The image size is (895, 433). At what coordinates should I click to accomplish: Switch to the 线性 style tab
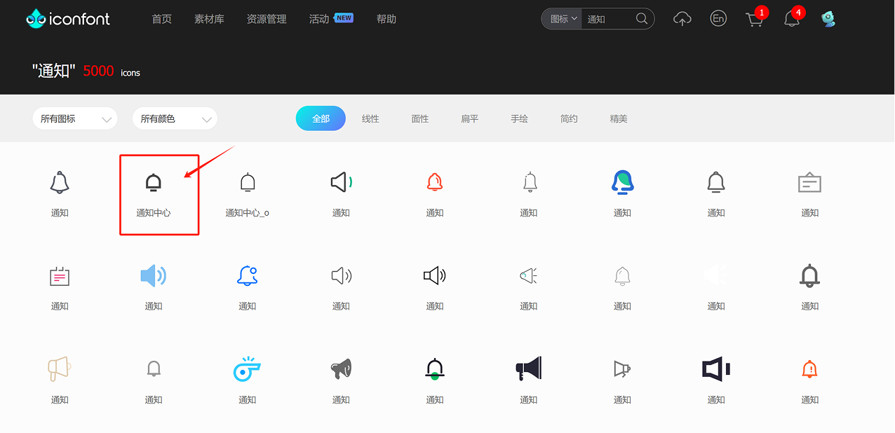pos(370,118)
